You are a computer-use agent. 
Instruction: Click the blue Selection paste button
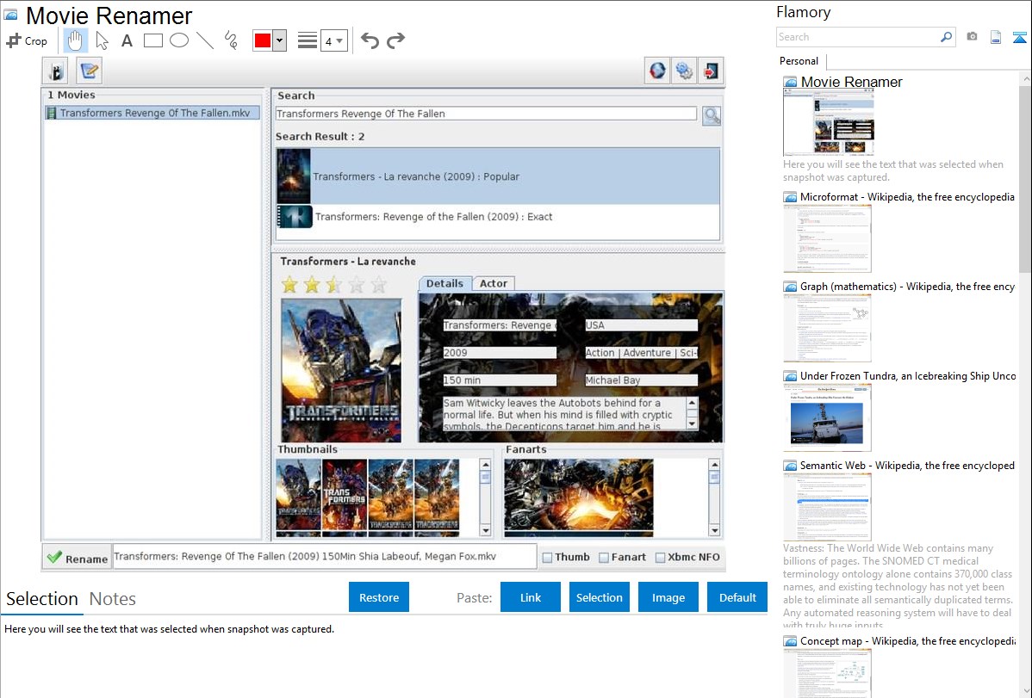[x=599, y=597]
